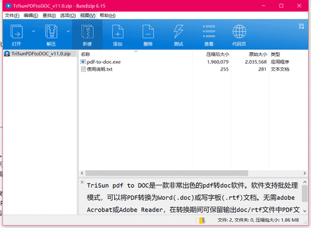Sort by the Name (名称) column header
Screen dimensions: 311x228
(x=85, y=54)
